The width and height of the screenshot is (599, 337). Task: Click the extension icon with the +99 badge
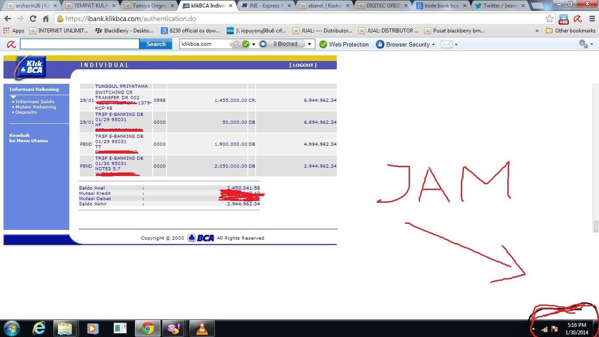click(x=564, y=19)
